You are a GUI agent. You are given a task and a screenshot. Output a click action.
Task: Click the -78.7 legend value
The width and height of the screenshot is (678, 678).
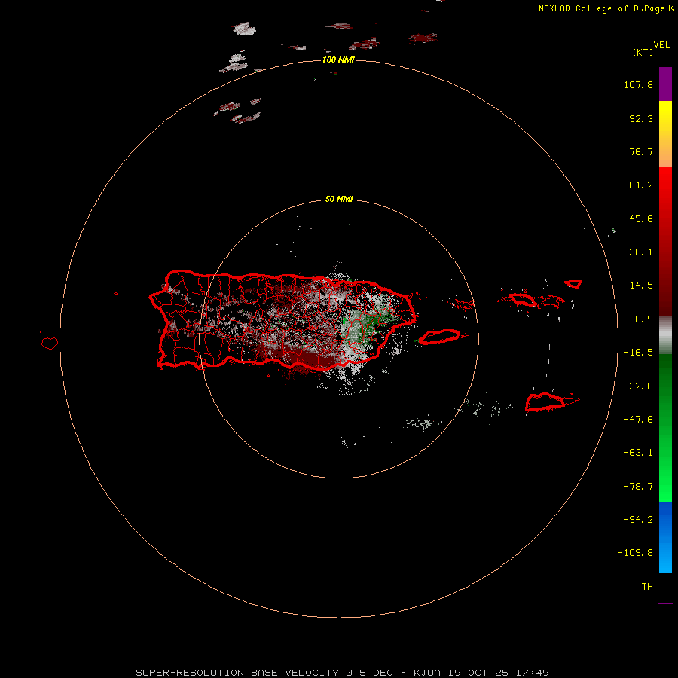pyautogui.click(x=638, y=487)
